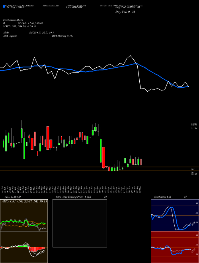Click the 'BUY Slowing @ 1%' signal text
Screen dimensions: 199x263
tap(62, 36)
